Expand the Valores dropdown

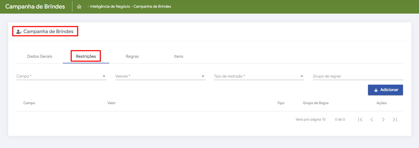point(160,76)
